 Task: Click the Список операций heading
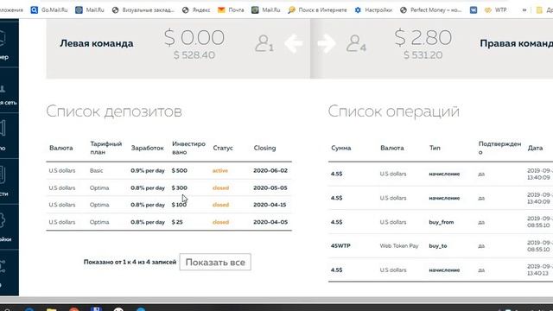[394, 111]
